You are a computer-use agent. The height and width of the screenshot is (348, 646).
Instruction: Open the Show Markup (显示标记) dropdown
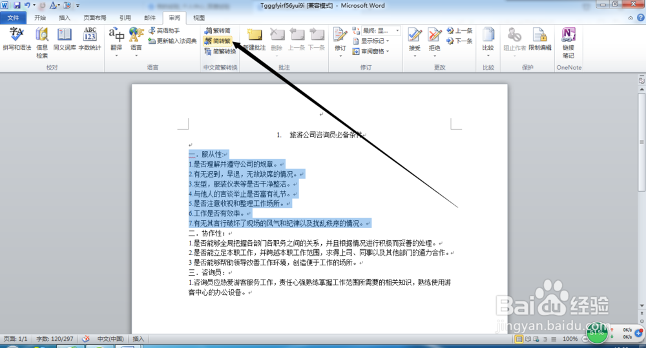click(x=371, y=41)
